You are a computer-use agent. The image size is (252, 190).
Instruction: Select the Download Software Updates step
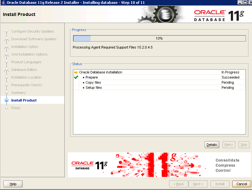[x=34, y=39]
